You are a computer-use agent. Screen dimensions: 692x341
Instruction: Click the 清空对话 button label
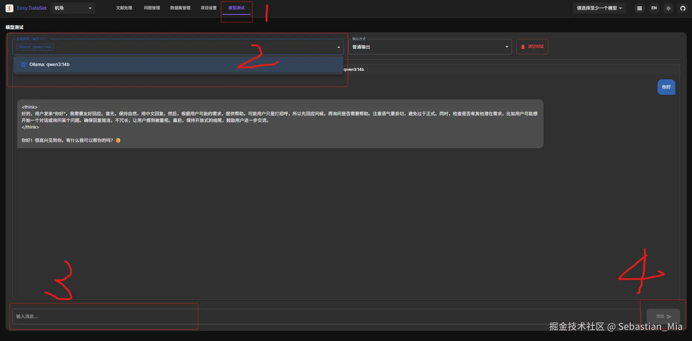536,47
